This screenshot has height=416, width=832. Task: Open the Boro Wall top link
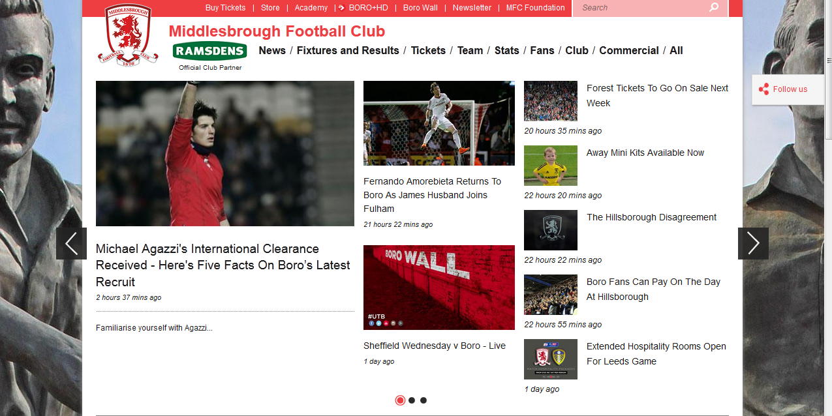pos(420,8)
